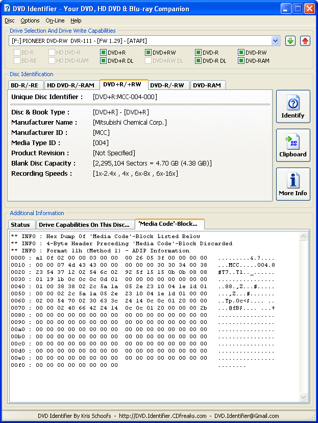318x423 pixels.
Task: Switch to the DVD-R/-RW tab
Action: coord(169,85)
